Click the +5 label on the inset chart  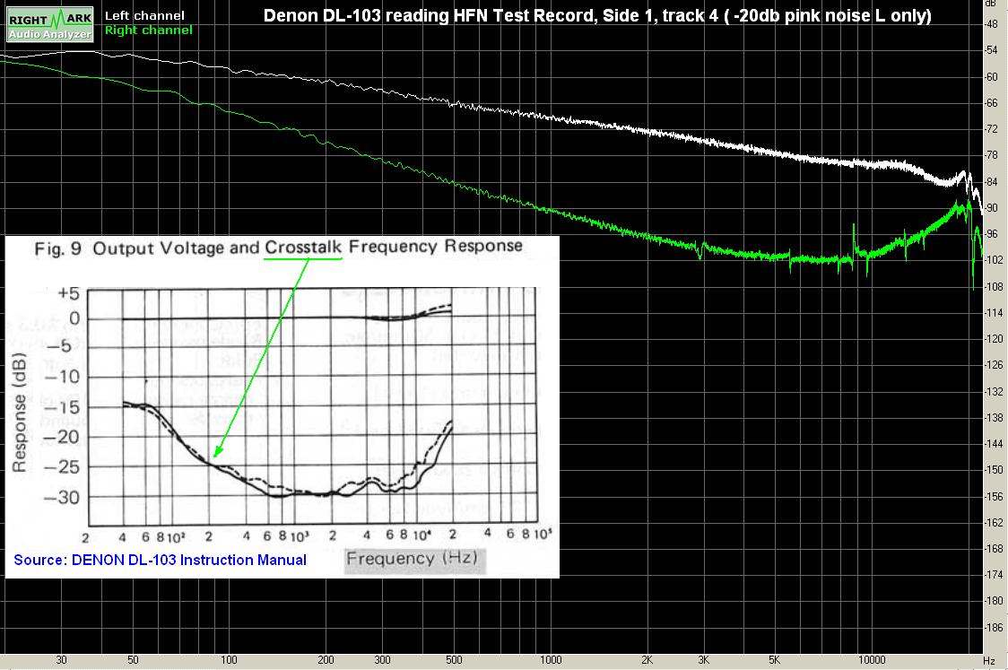click(x=68, y=294)
